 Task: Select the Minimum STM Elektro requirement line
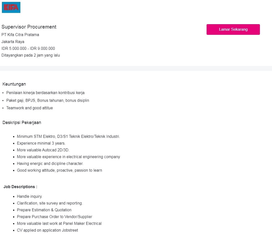[x=68, y=136]
